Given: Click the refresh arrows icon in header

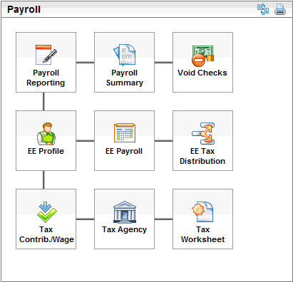Looking at the screenshot, I should [x=263, y=9].
